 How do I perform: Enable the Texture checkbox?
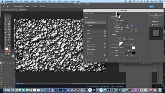point(87,28)
